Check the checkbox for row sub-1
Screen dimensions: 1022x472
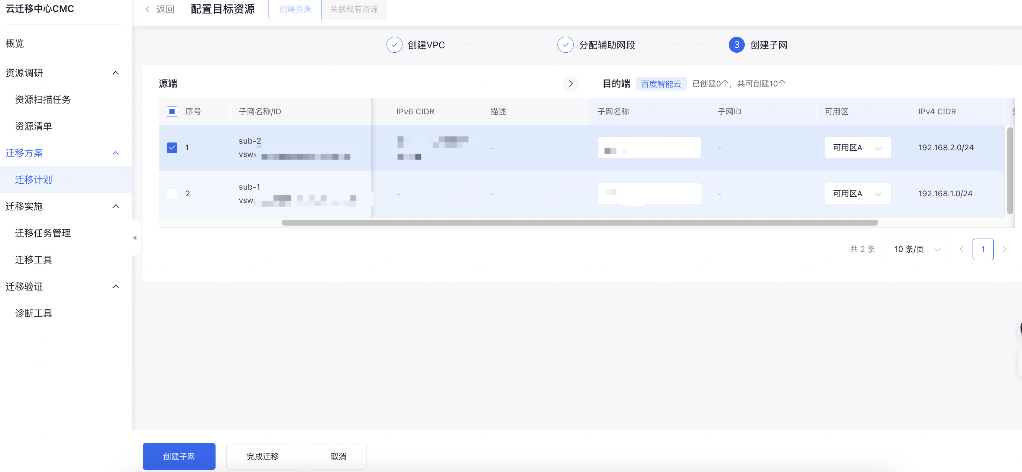[x=172, y=194]
